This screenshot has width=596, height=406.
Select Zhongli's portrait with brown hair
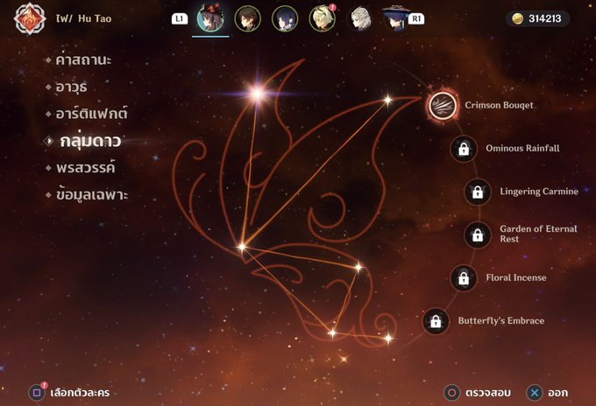pos(247,18)
